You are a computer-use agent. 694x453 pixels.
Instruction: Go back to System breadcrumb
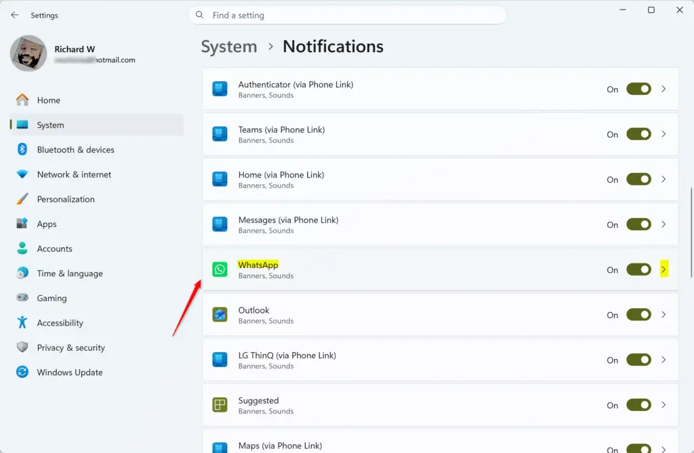(x=229, y=47)
